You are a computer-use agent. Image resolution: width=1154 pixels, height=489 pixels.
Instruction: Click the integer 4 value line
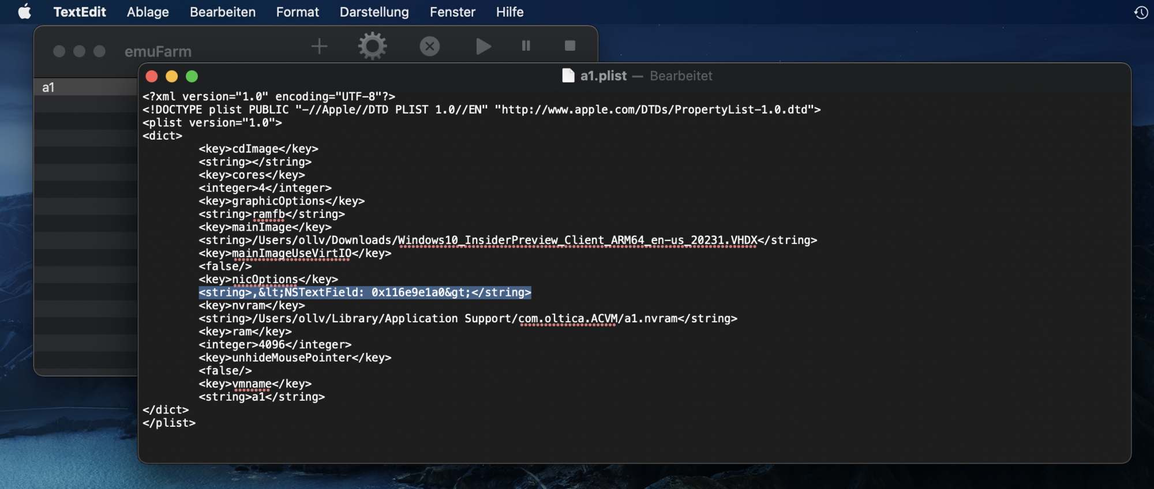point(265,188)
